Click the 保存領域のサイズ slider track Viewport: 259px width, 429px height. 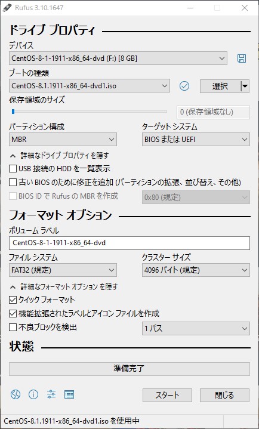click(x=88, y=112)
